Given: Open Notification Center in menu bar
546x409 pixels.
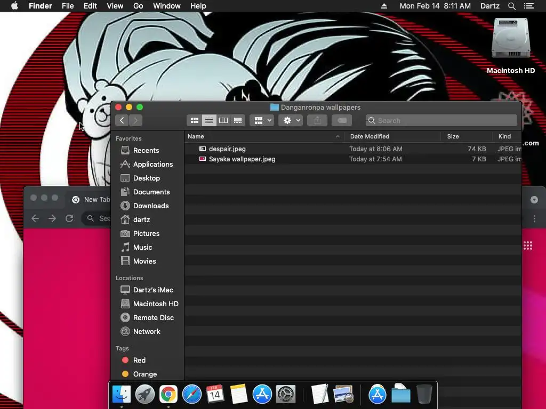Looking at the screenshot, I should (x=529, y=6).
